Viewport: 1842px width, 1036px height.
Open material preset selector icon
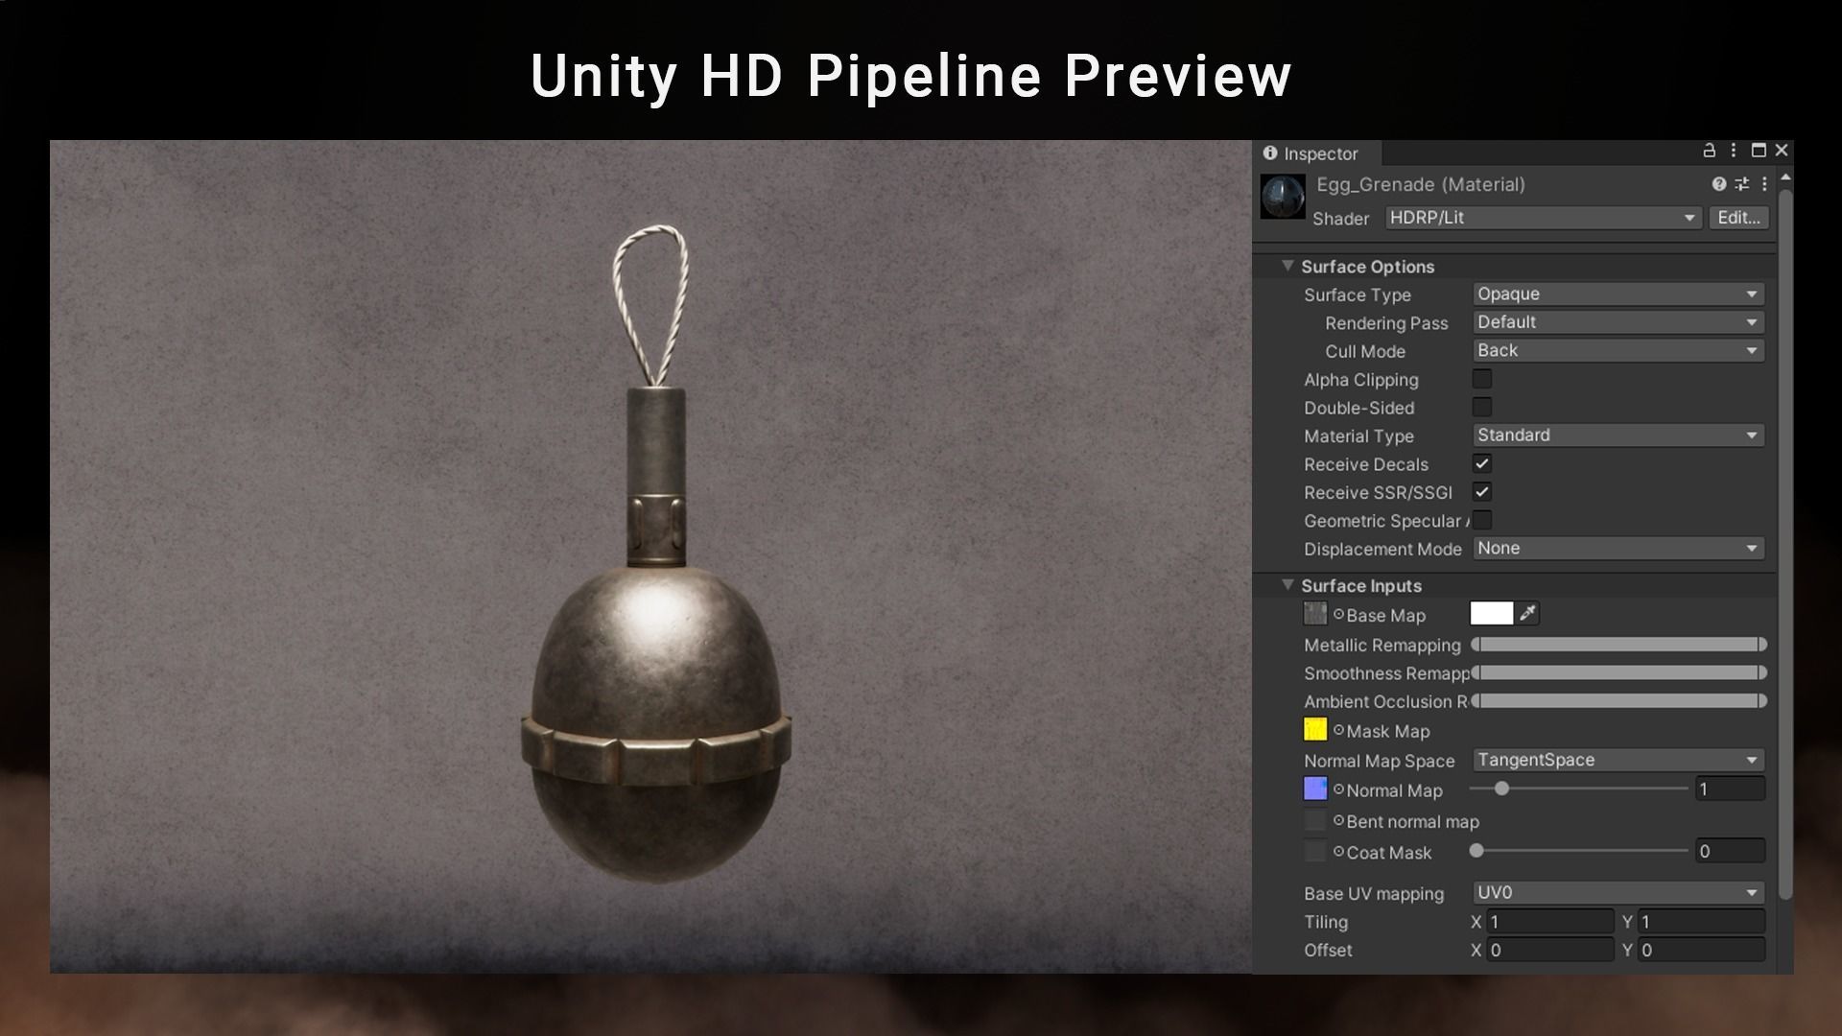1741,184
